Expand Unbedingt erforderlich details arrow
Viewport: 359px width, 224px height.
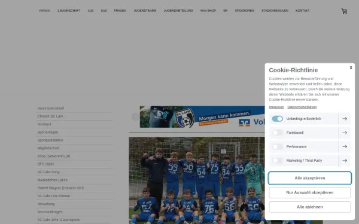[x=345, y=119]
